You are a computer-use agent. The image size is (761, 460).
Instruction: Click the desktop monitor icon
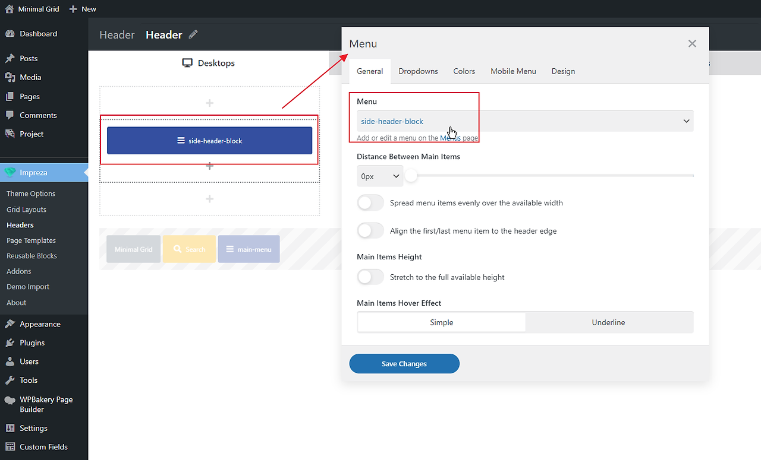[x=187, y=63]
